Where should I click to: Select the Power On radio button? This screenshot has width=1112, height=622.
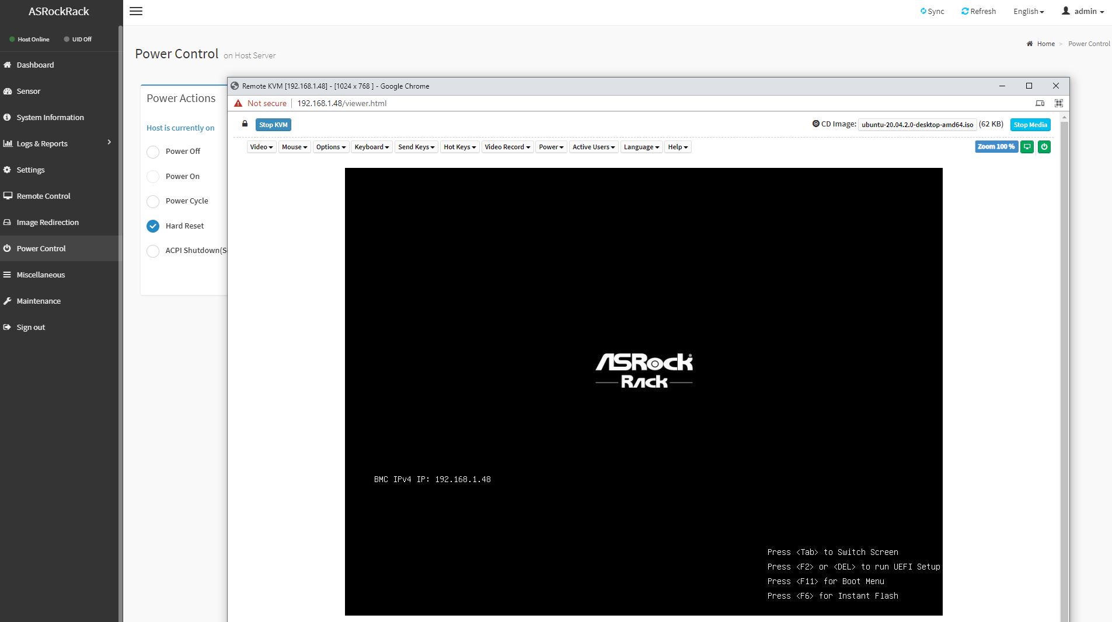coord(153,177)
